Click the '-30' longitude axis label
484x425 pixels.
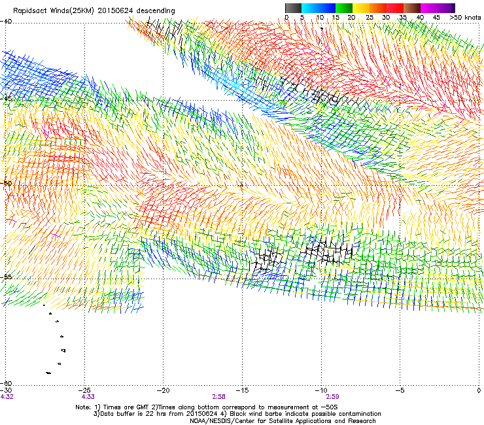point(6,390)
